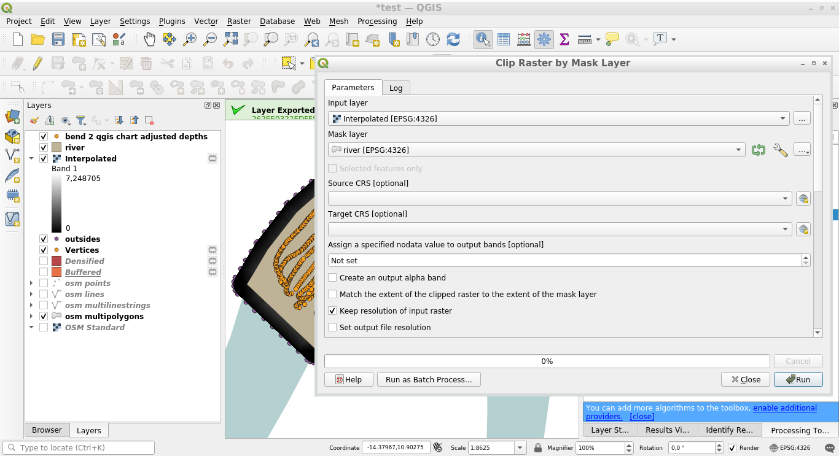Open the Scale dropdown in status bar
The height and width of the screenshot is (456, 839).
point(520,448)
